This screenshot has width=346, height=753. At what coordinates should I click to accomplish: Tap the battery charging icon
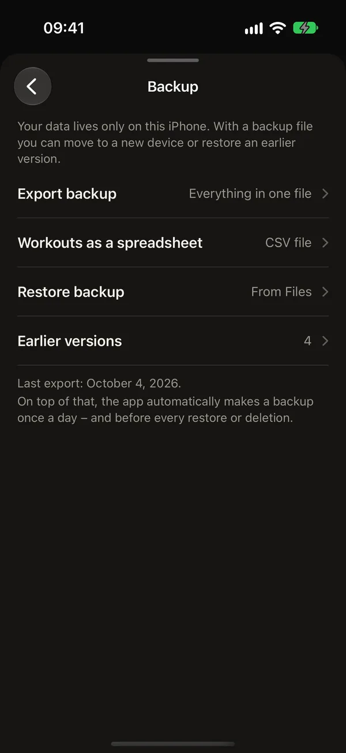point(306,28)
